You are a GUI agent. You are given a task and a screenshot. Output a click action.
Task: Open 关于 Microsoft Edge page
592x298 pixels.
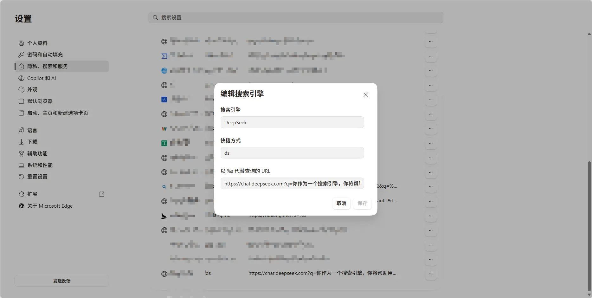click(x=62, y=206)
